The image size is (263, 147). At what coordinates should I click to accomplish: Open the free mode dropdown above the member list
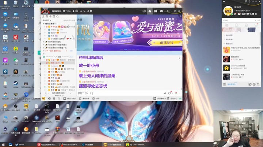click(47, 20)
